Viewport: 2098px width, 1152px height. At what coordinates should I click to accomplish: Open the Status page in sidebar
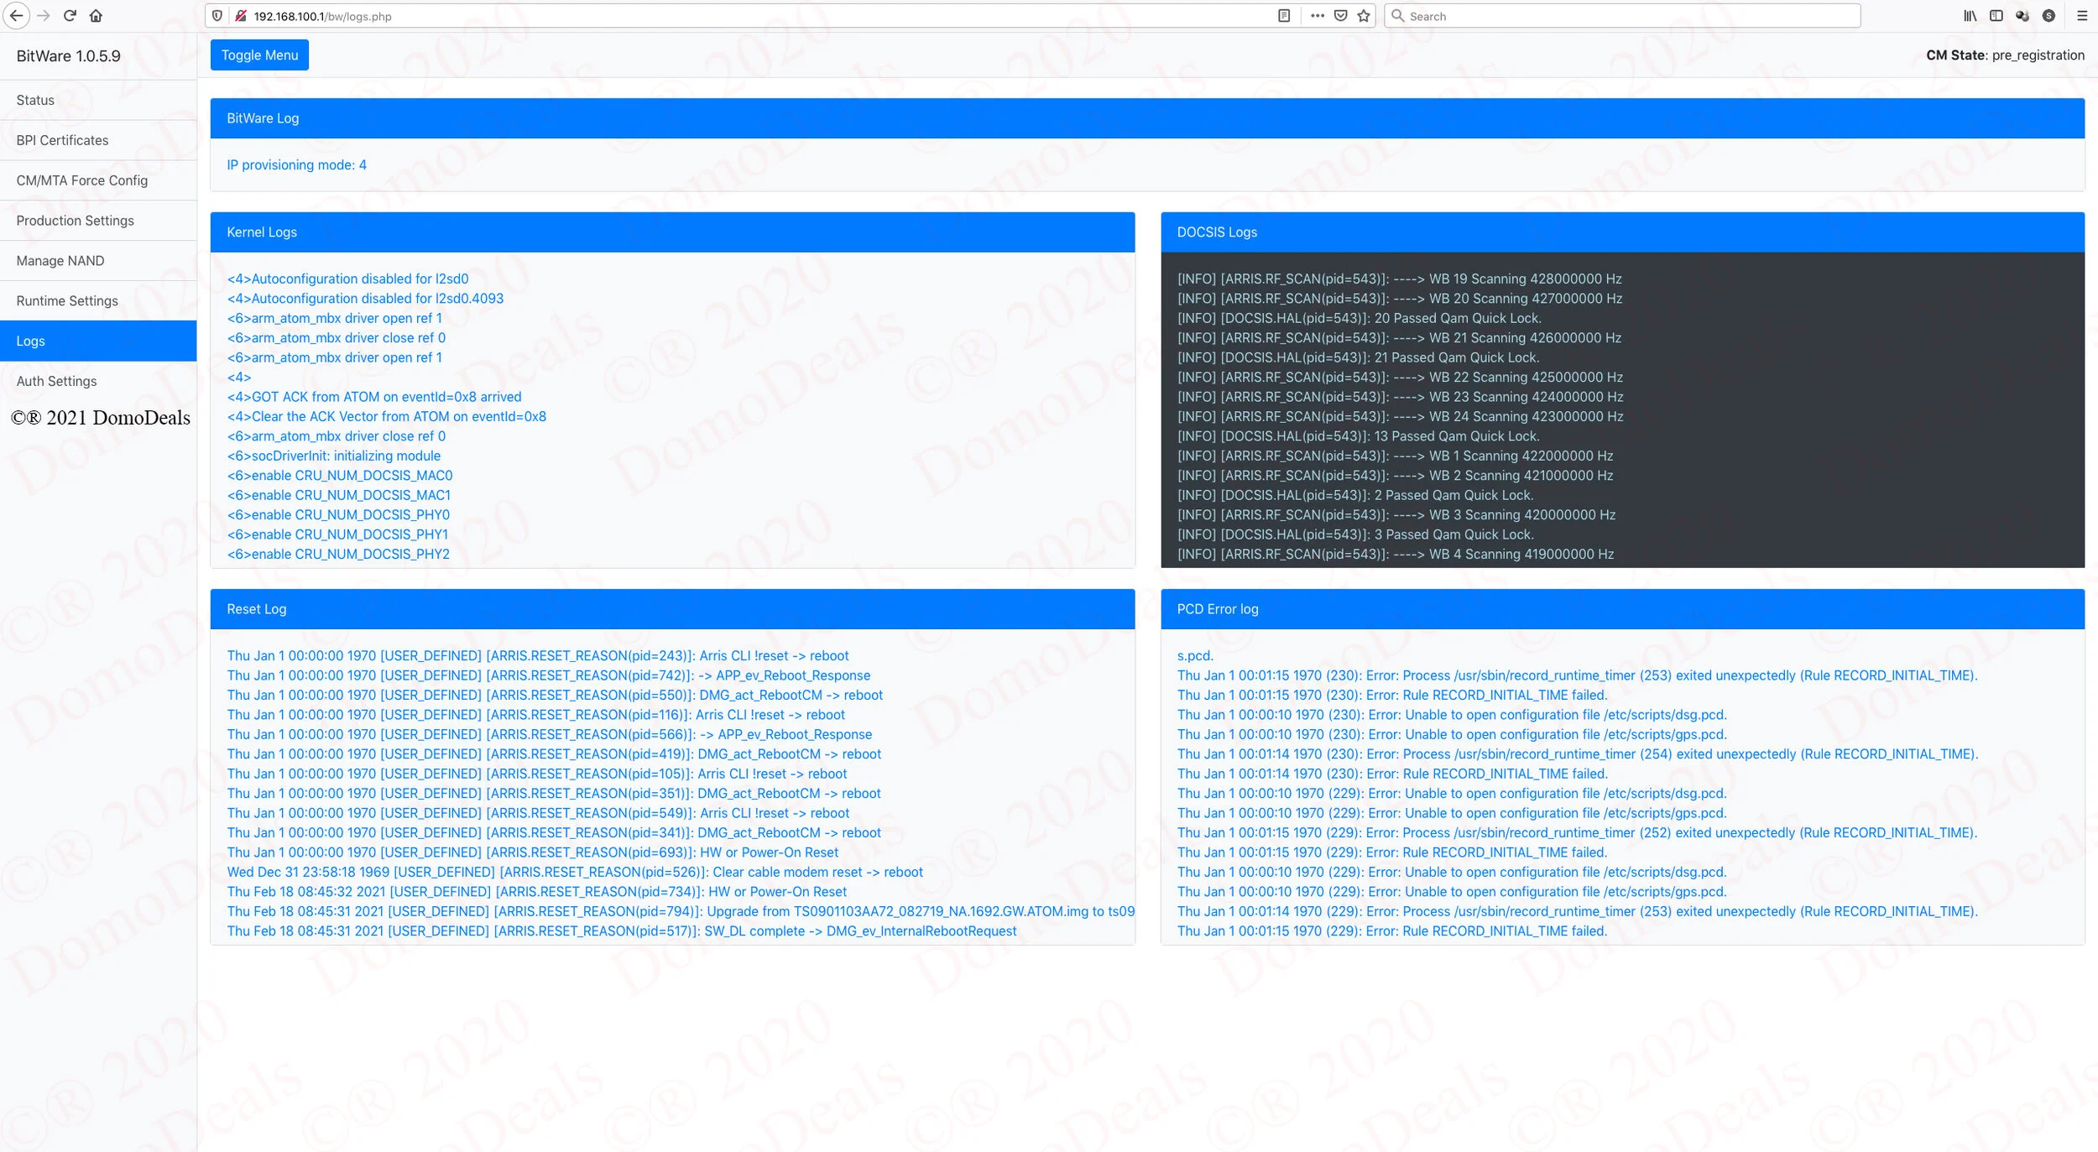(x=98, y=100)
